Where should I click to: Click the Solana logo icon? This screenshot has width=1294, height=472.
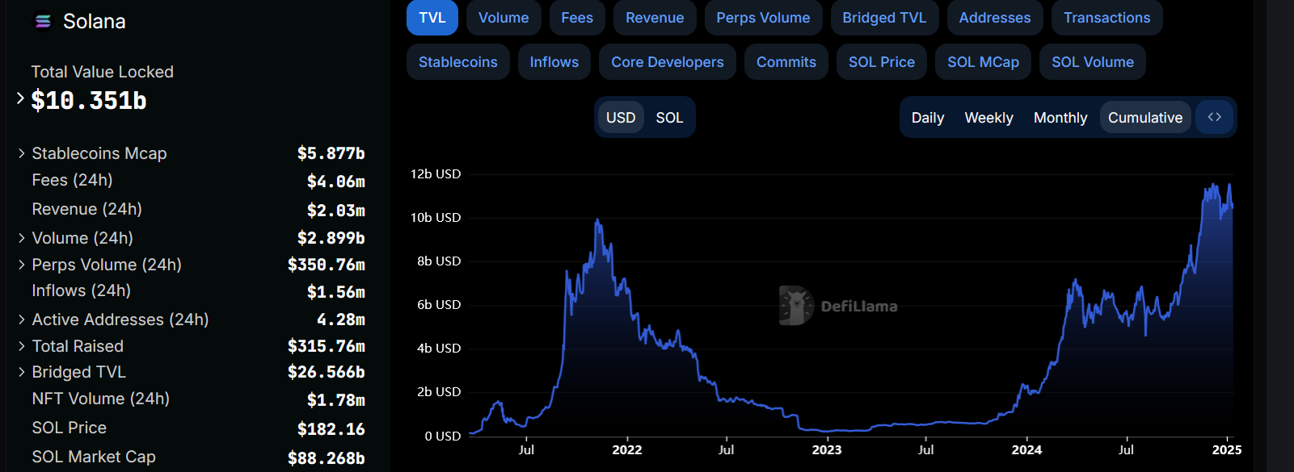tap(44, 21)
